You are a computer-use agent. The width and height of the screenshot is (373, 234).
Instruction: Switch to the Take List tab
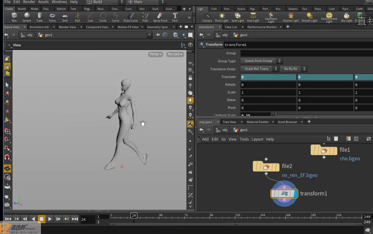click(x=231, y=27)
